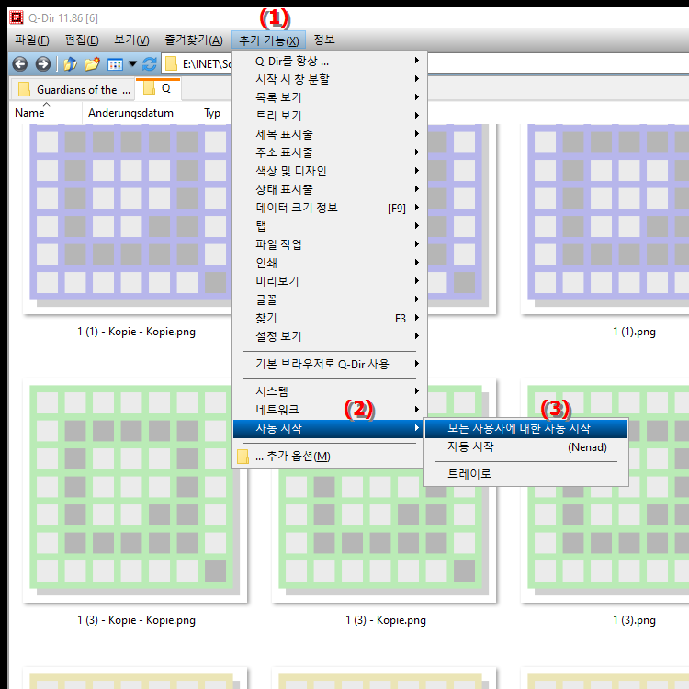Go forward with the right arrow button
The height and width of the screenshot is (689, 689).
(x=42, y=64)
